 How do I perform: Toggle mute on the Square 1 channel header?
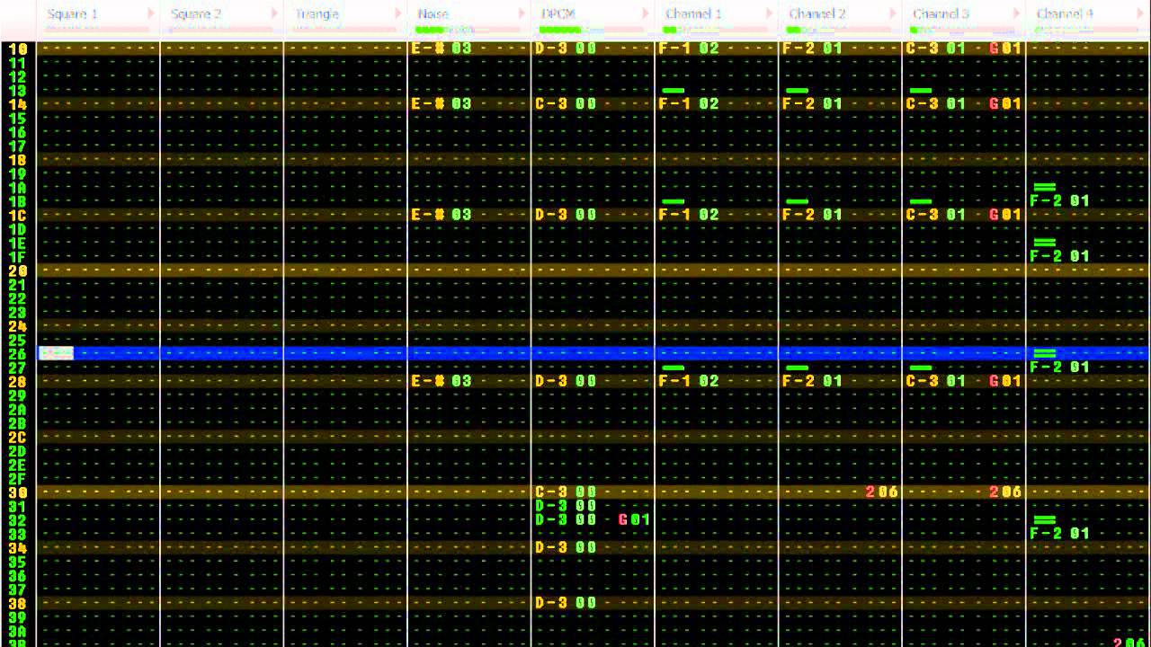tap(72, 14)
